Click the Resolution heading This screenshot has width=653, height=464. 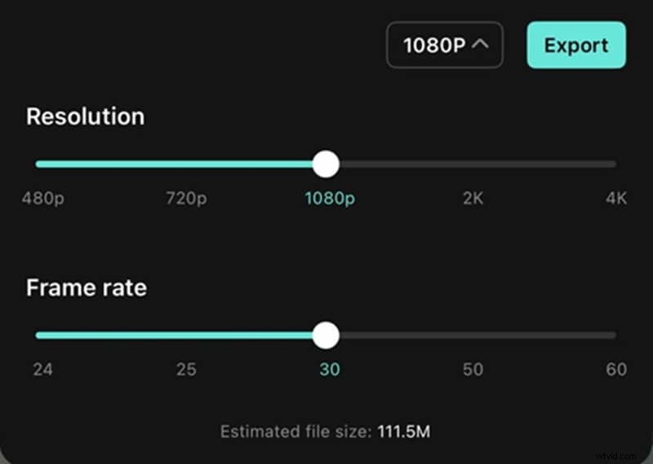85,117
